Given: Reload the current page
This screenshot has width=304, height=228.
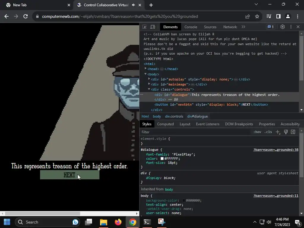Looking at the screenshot, I should (x=26, y=17).
